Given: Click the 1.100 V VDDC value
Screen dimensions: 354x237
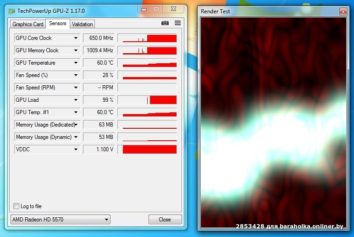Looking at the screenshot, I should coord(99,149).
